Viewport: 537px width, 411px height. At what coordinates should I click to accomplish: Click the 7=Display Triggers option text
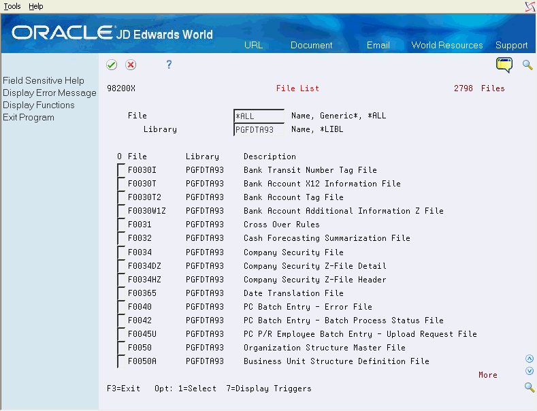coord(268,389)
